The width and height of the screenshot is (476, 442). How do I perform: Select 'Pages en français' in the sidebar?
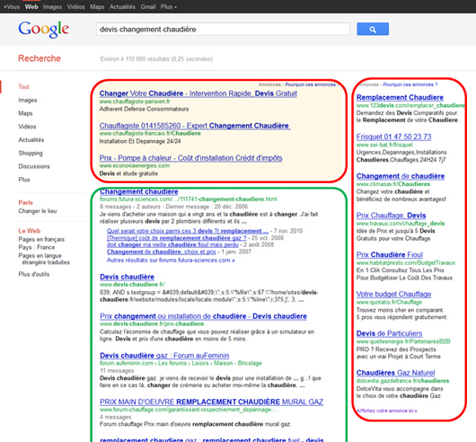click(41, 239)
